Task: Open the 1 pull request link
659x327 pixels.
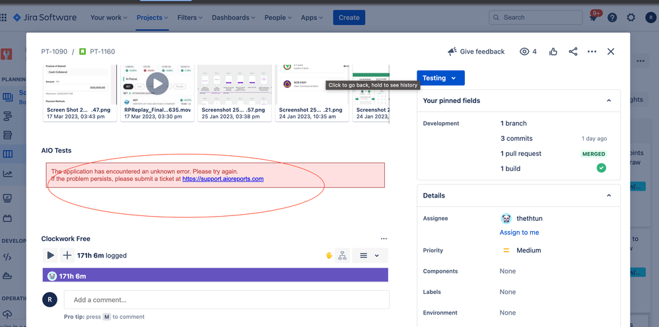Action: 521,153
